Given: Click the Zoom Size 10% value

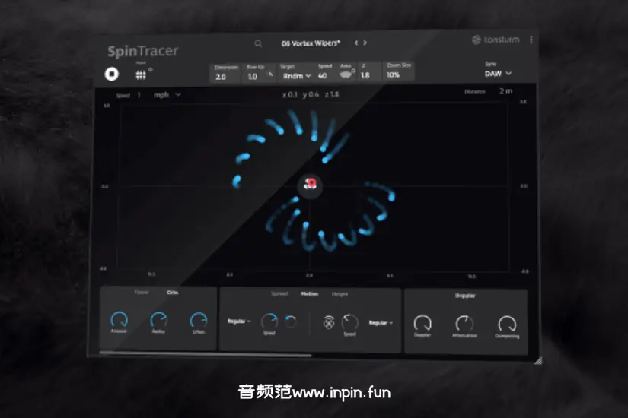Looking at the screenshot, I should pyautogui.click(x=394, y=74).
